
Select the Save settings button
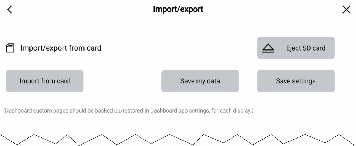pos(296,81)
